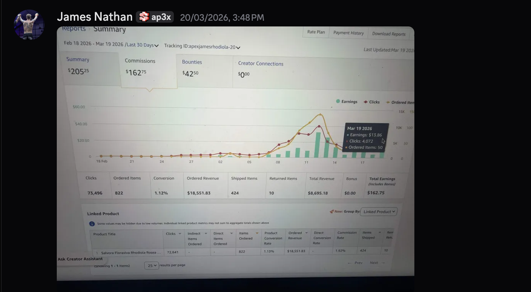Click the message timestamp 20/03/2026, 3:48 PM

222,18
